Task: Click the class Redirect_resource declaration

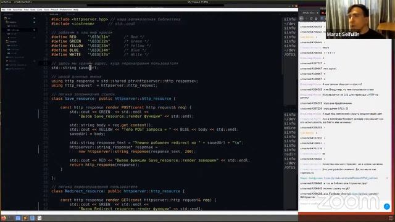Action: 118,191
